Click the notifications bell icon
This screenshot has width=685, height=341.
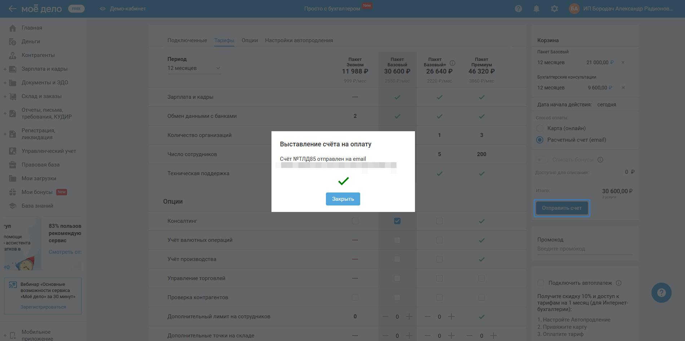click(x=536, y=9)
